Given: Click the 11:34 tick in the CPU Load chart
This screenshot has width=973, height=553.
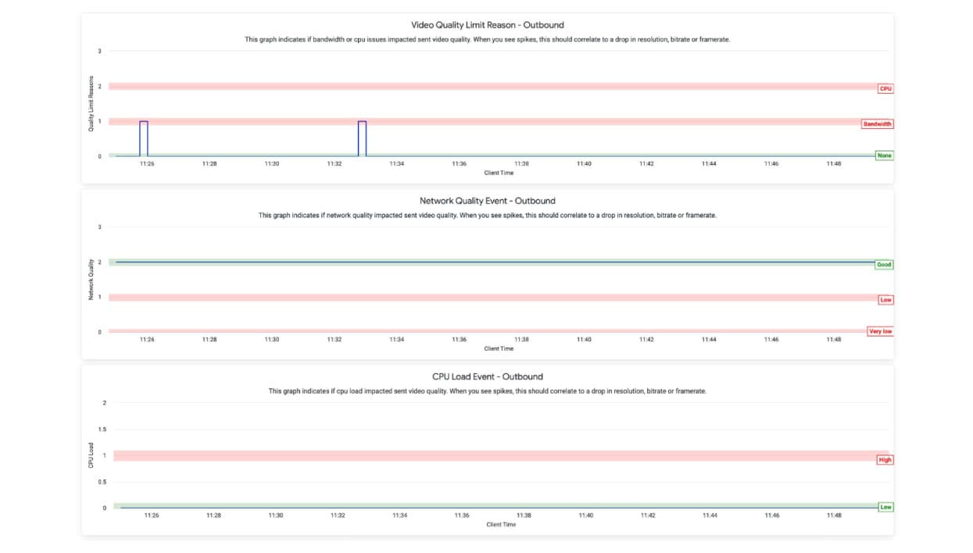Looking at the screenshot, I should tap(399, 516).
